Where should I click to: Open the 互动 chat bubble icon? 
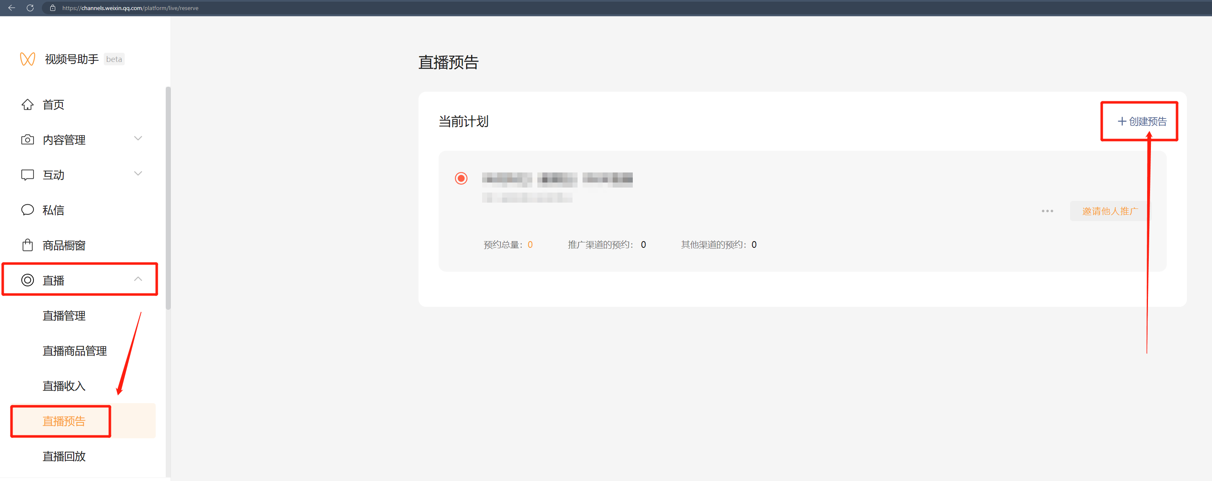(x=27, y=175)
